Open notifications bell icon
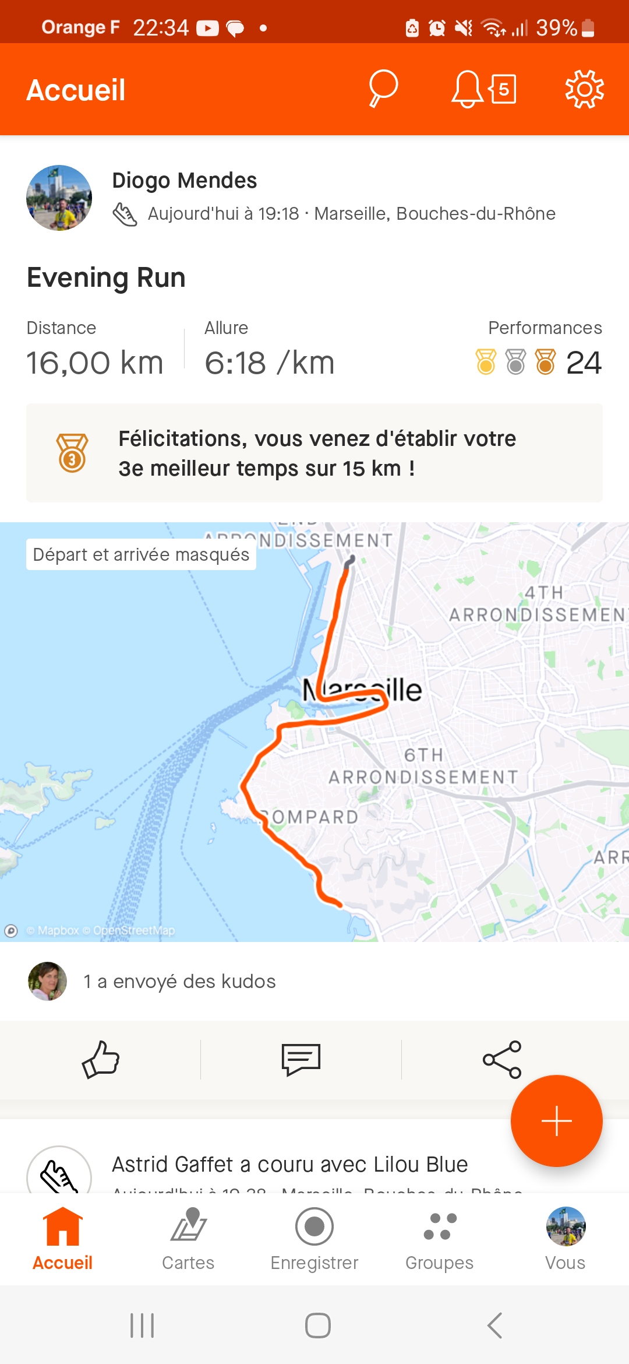The width and height of the screenshot is (629, 1364). [x=467, y=89]
